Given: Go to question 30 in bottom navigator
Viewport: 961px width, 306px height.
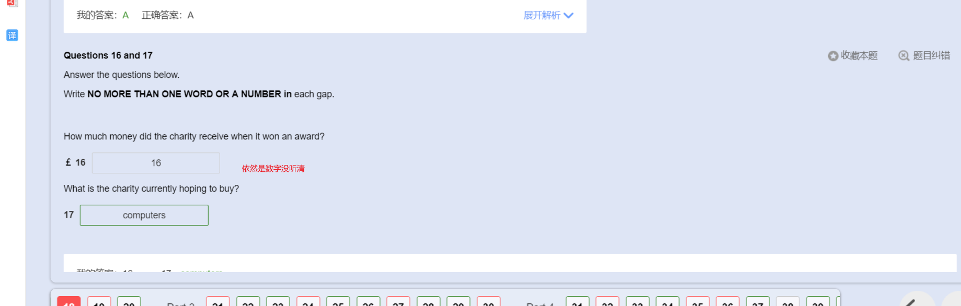Looking at the screenshot, I should pyautogui.click(x=488, y=301).
